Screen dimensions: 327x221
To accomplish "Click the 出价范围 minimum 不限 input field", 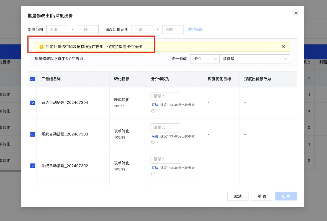I will click(57, 29).
